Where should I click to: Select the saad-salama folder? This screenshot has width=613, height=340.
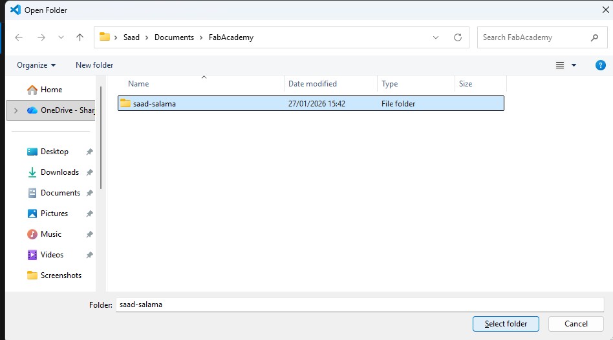pyautogui.click(x=311, y=104)
